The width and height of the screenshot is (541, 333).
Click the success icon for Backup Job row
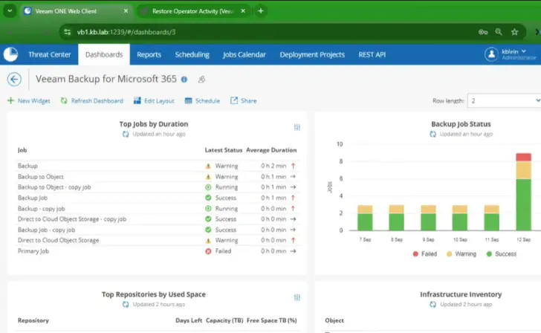(x=208, y=198)
